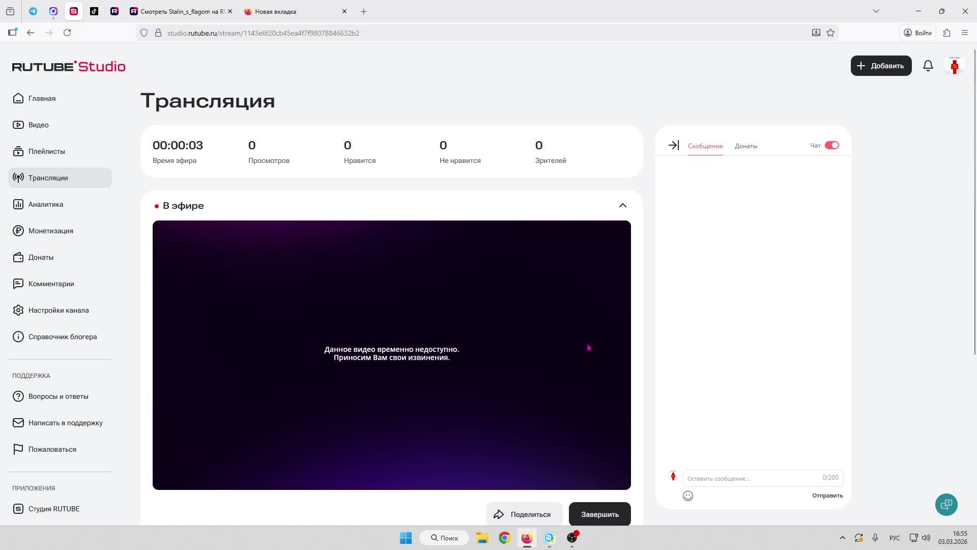977x550 pixels.
Task: Show hidden system tray icons
Action: [x=842, y=538]
